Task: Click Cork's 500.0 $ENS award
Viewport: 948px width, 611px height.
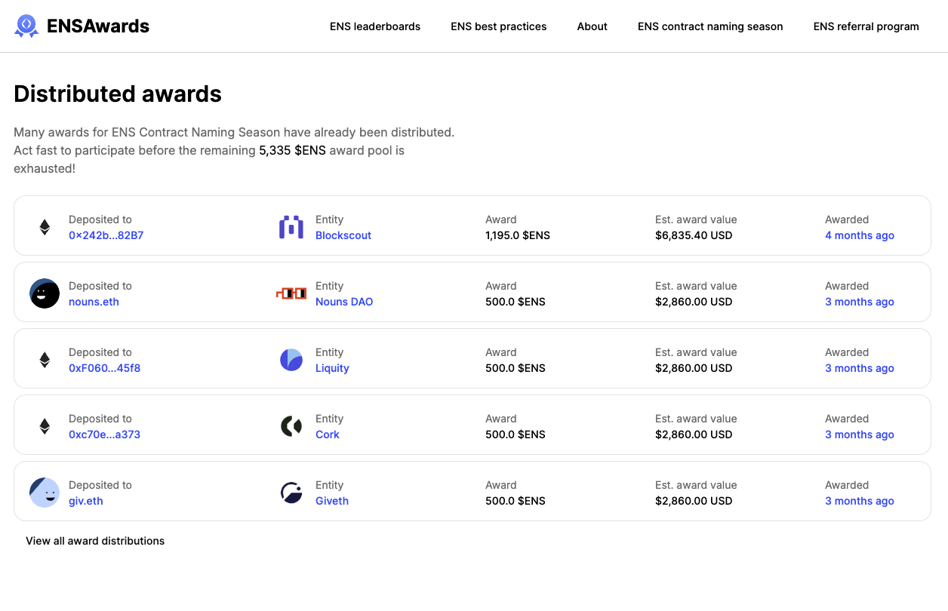Action: click(516, 434)
